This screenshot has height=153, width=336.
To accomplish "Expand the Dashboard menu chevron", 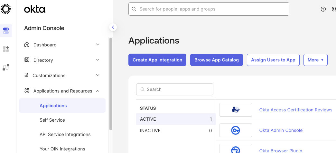I will (x=98, y=44).
